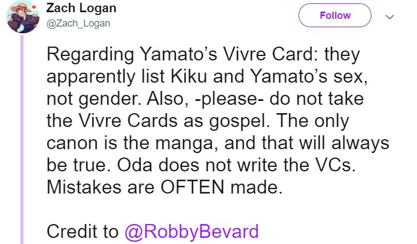Click the sentence "Oda does not write the VCs"
Viewport: 417px width, 244px height.
tap(240, 165)
